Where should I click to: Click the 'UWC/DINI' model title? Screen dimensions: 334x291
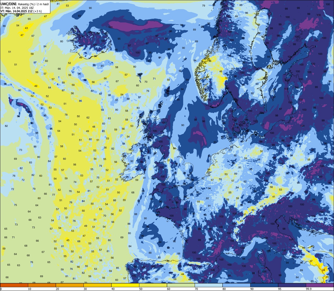tap(8, 4)
